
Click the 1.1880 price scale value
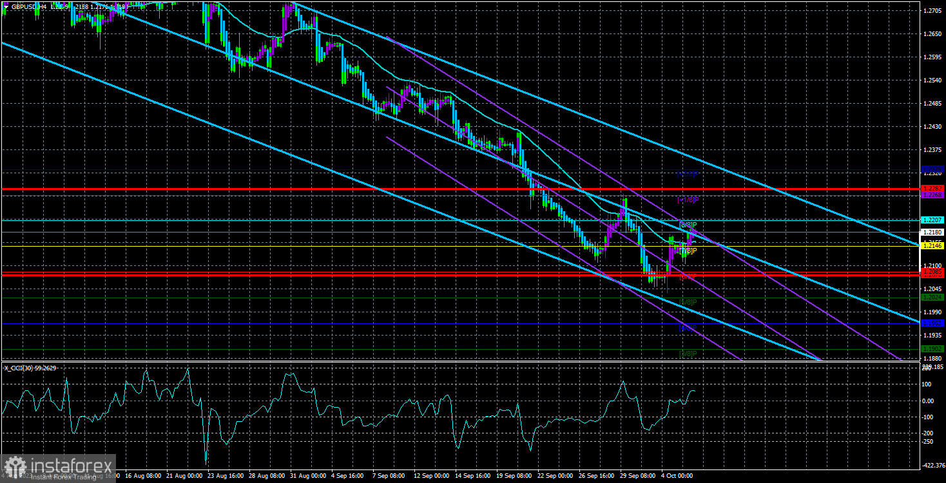pyautogui.click(x=933, y=358)
